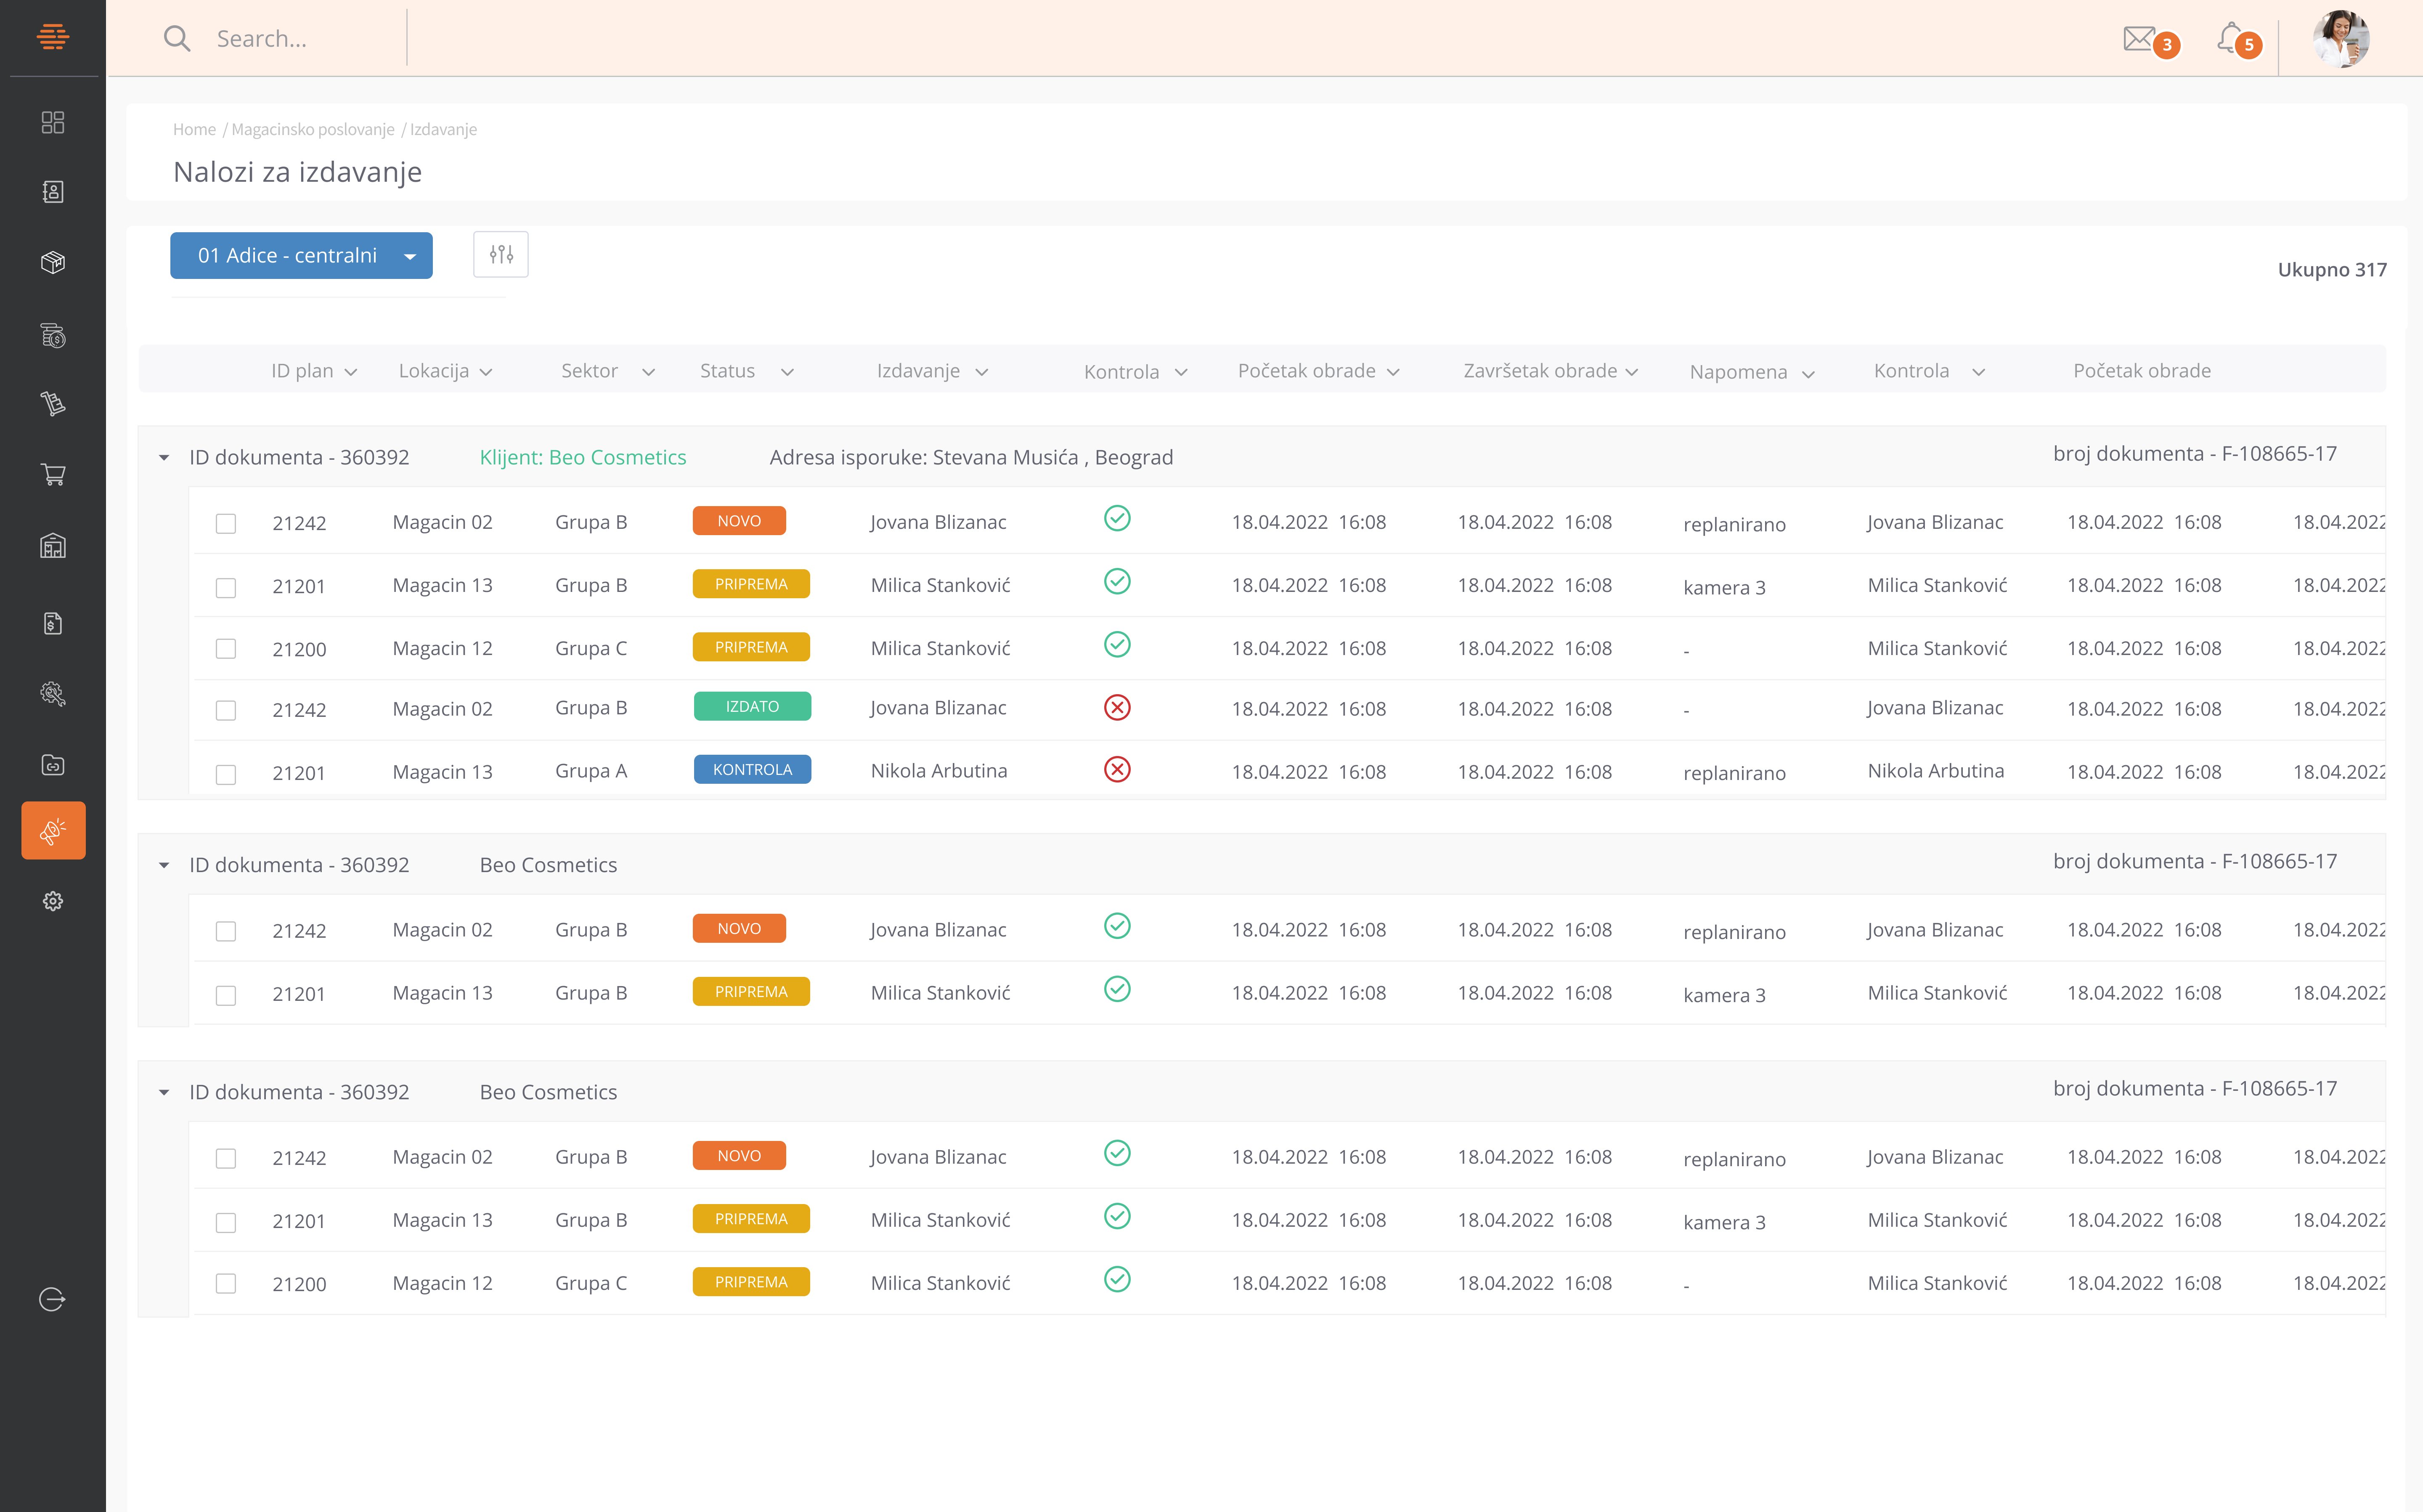Open the dashboard grid icon in sidebar
This screenshot has height=1512, width=2423.
click(53, 122)
